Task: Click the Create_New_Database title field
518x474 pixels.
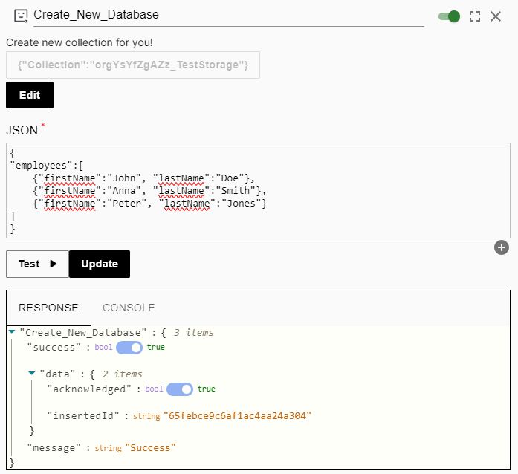Action: 229,15
